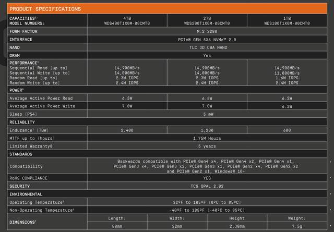This screenshot has width=334, height=232.
Task: Click the "POWER" section heading
Action: [16, 90]
